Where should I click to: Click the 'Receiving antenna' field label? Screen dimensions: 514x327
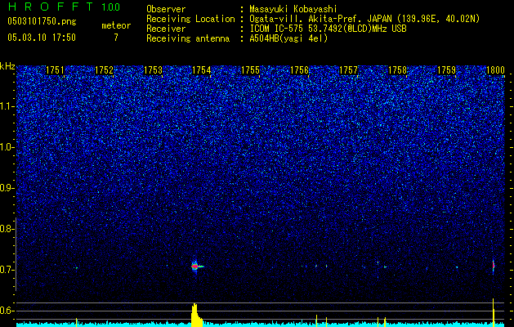(188, 38)
